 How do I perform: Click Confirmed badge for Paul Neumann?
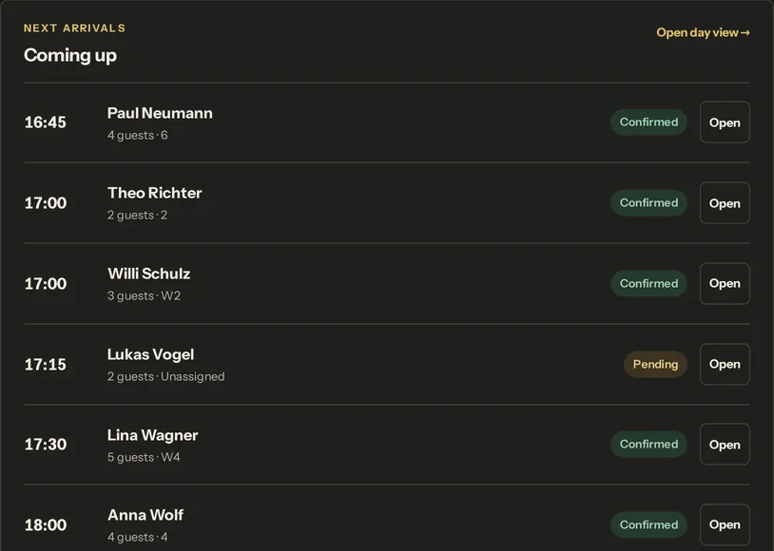[648, 123]
